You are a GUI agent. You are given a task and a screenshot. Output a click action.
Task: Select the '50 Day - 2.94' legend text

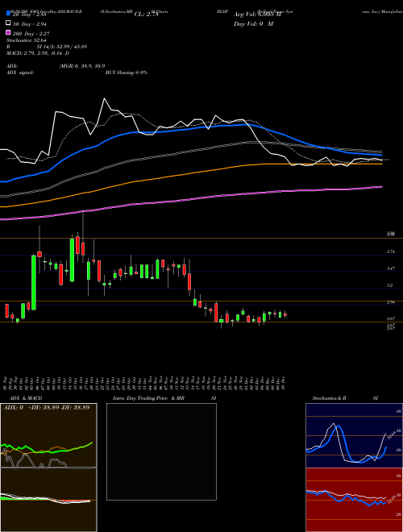(x=29, y=23)
